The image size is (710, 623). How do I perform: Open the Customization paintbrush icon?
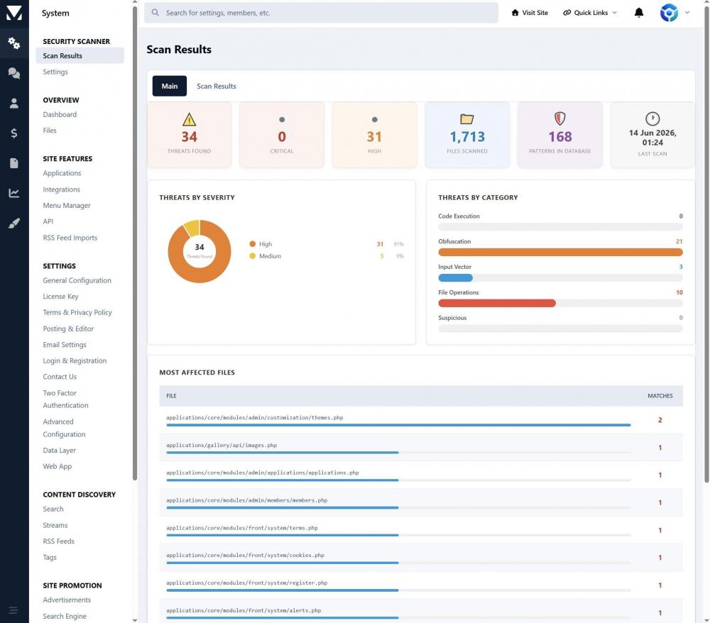tap(14, 223)
